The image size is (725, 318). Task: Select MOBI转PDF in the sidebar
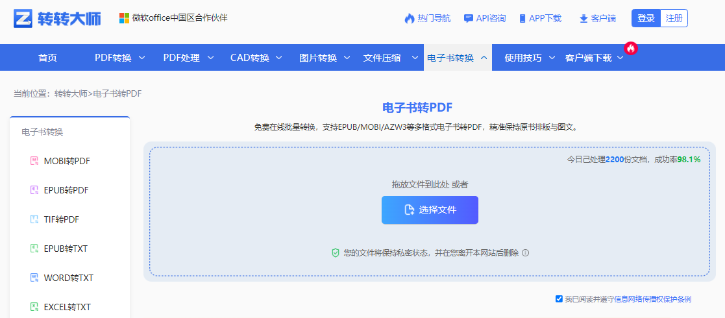click(x=67, y=161)
